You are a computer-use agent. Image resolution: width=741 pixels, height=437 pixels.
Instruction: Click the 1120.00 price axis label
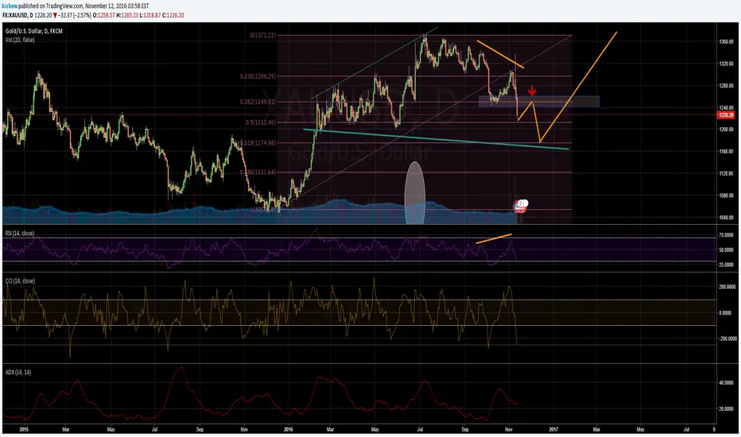(726, 173)
